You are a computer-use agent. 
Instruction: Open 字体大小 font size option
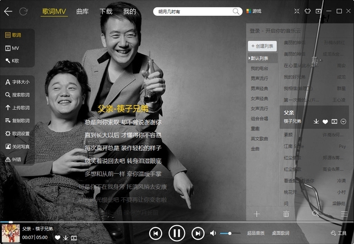[17, 82]
